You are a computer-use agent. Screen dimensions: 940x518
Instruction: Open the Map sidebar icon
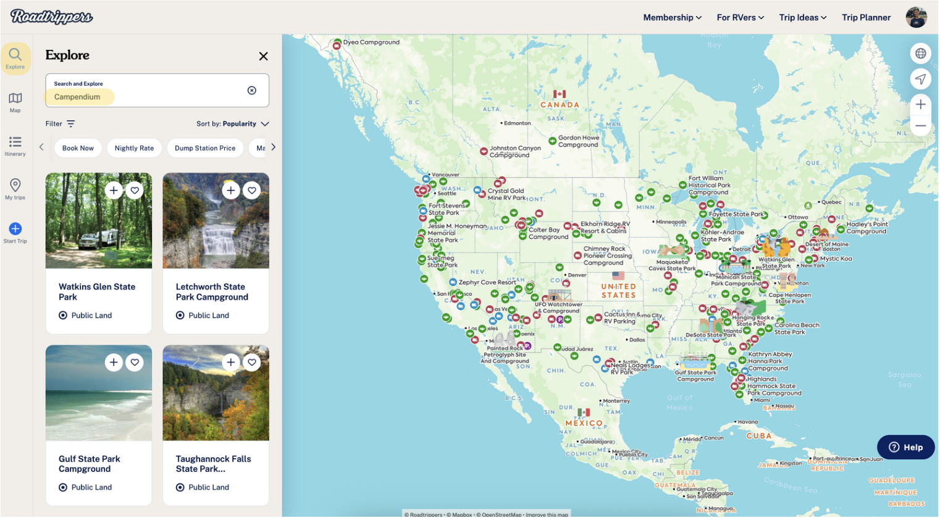(x=15, y=102)
